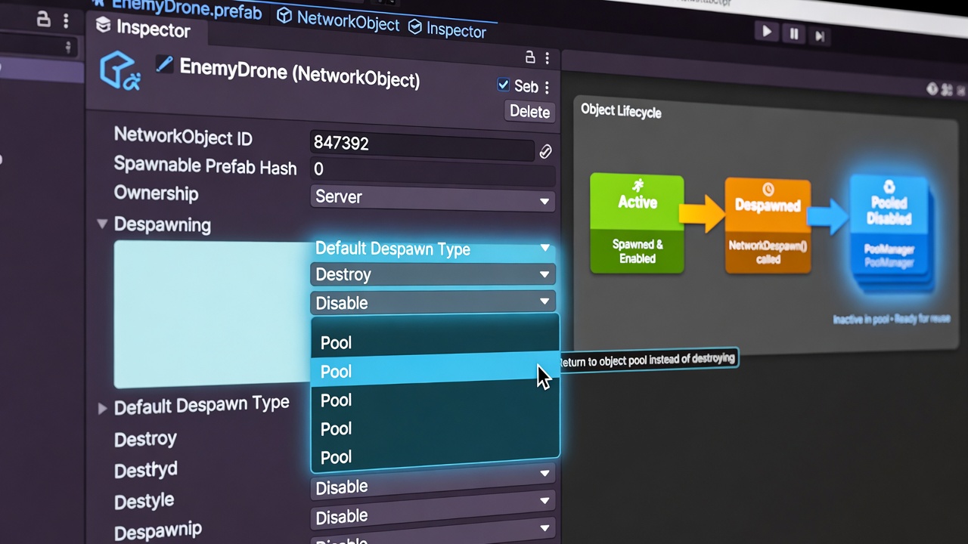
Task: Open the Disable dropdown above the Pool list
Action: tap(433, 302)
